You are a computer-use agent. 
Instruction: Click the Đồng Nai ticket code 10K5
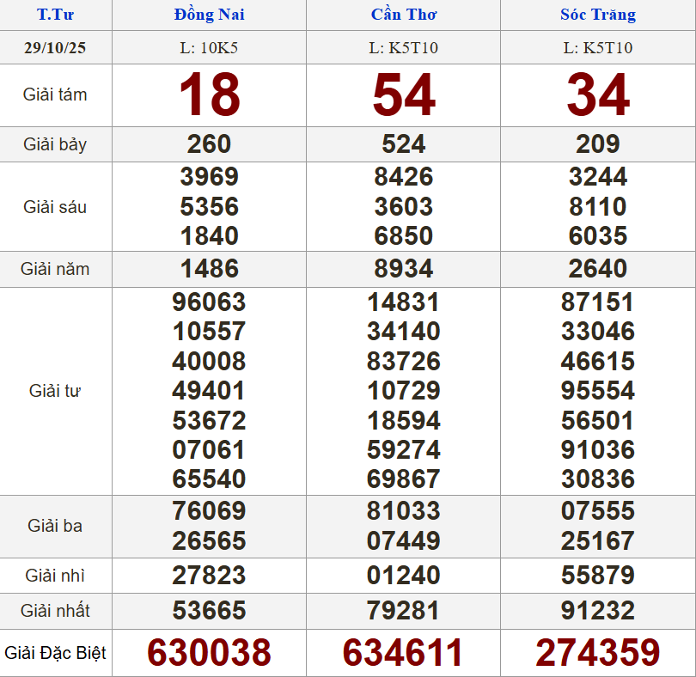pos(209,48)
